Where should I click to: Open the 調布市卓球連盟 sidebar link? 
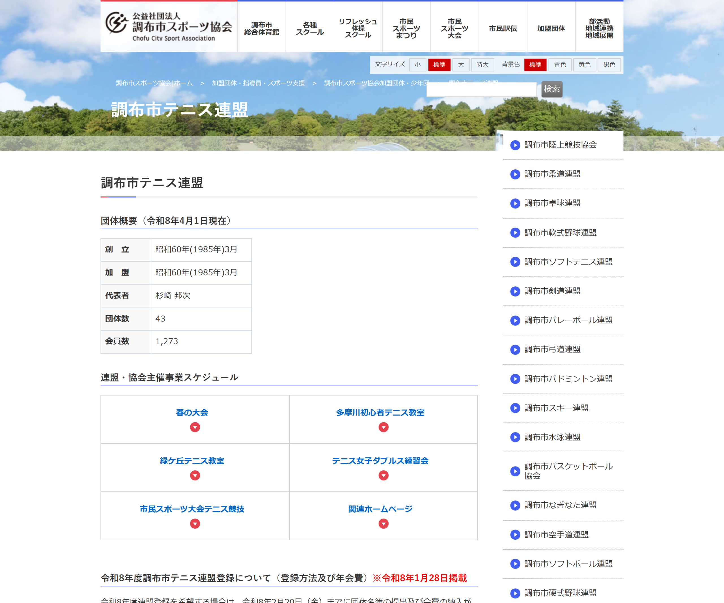(553, 204)
